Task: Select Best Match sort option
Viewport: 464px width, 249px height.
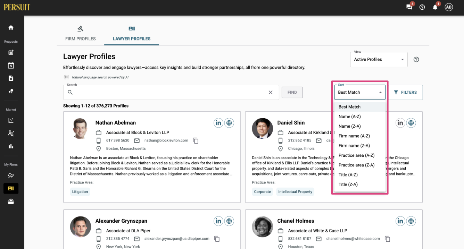Action: [x=359, y=107]
